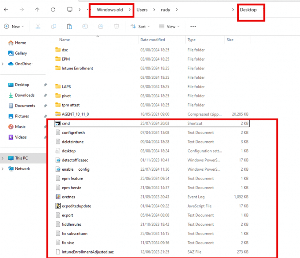Expand the chevron after rudy in path
This screenshot has width=300, height=258.
tap(177, 10)
